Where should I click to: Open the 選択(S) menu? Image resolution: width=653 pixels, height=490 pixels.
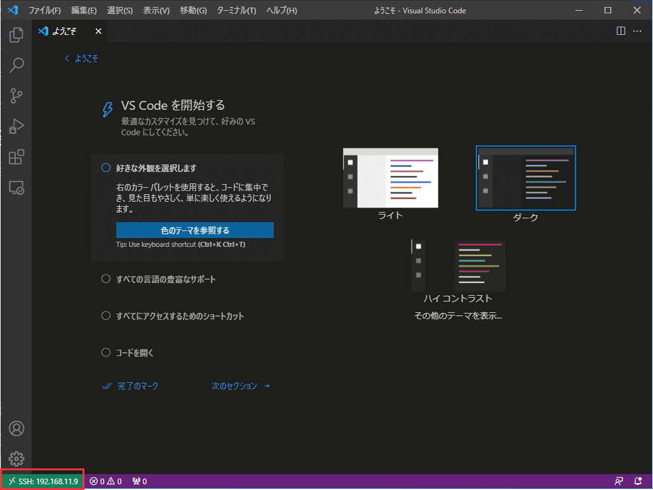coord(120,10)
